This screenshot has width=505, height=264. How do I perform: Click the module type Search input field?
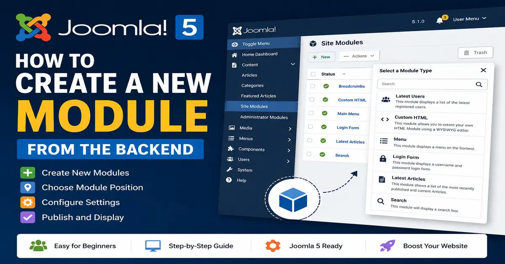tap(433, 84)
